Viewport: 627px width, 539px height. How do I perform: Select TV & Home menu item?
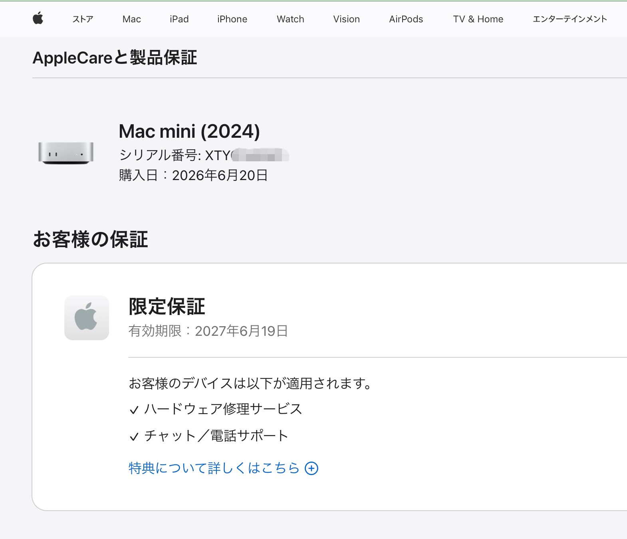[x=478, y=19]
